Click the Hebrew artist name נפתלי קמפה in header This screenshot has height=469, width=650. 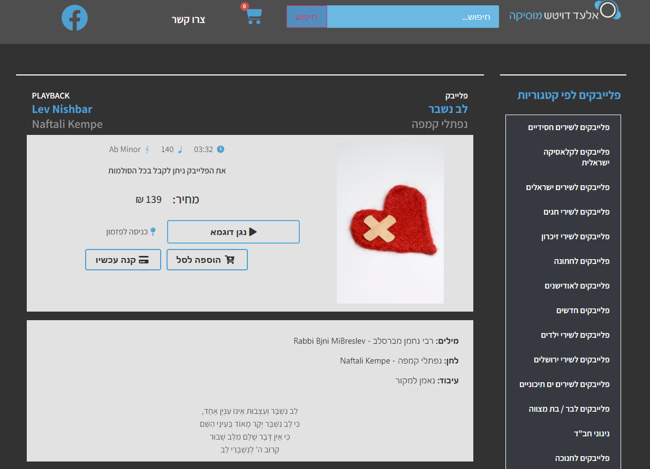(x=440, y=124)
